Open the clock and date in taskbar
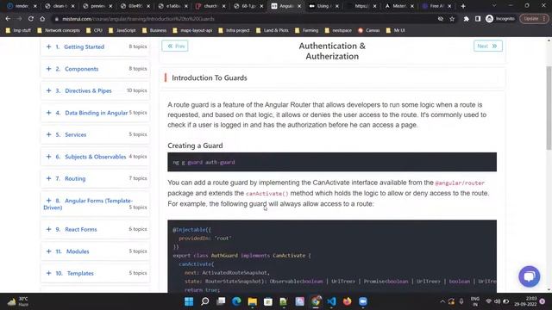This screenshot has width=552, height=310. (525, 301)
